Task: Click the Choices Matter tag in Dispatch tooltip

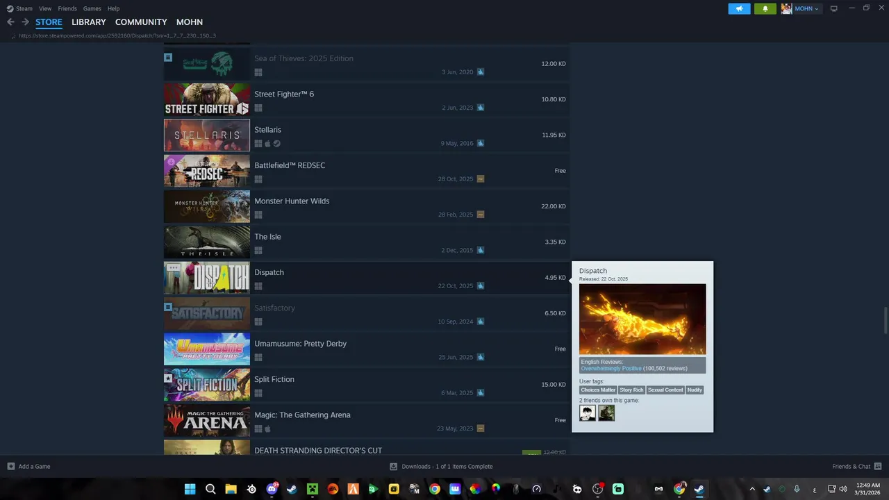Action: tap(598, 390)
